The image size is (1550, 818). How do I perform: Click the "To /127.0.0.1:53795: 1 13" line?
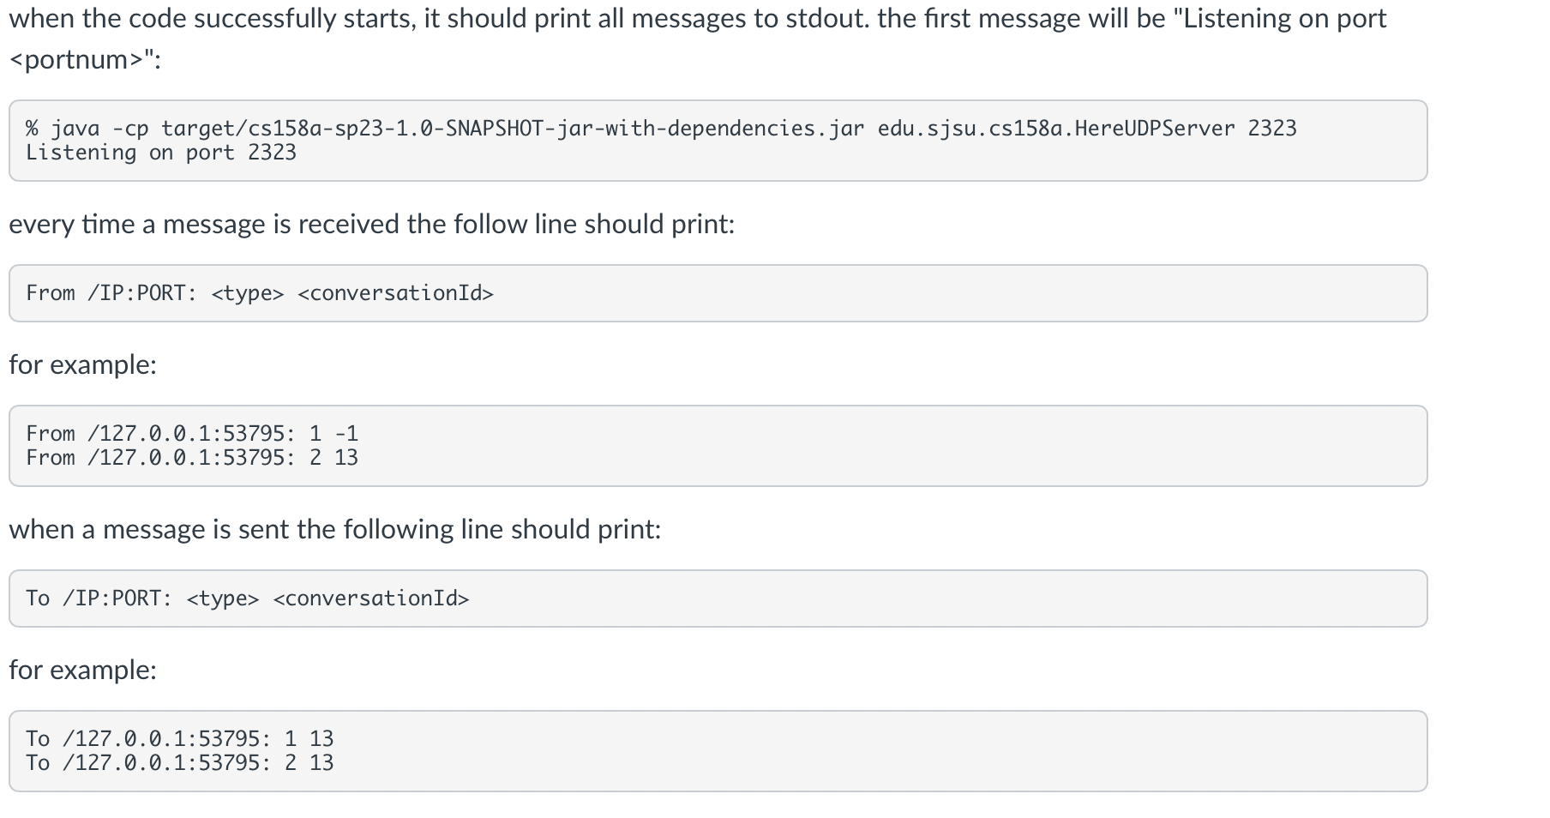click(x=179, y=739)
